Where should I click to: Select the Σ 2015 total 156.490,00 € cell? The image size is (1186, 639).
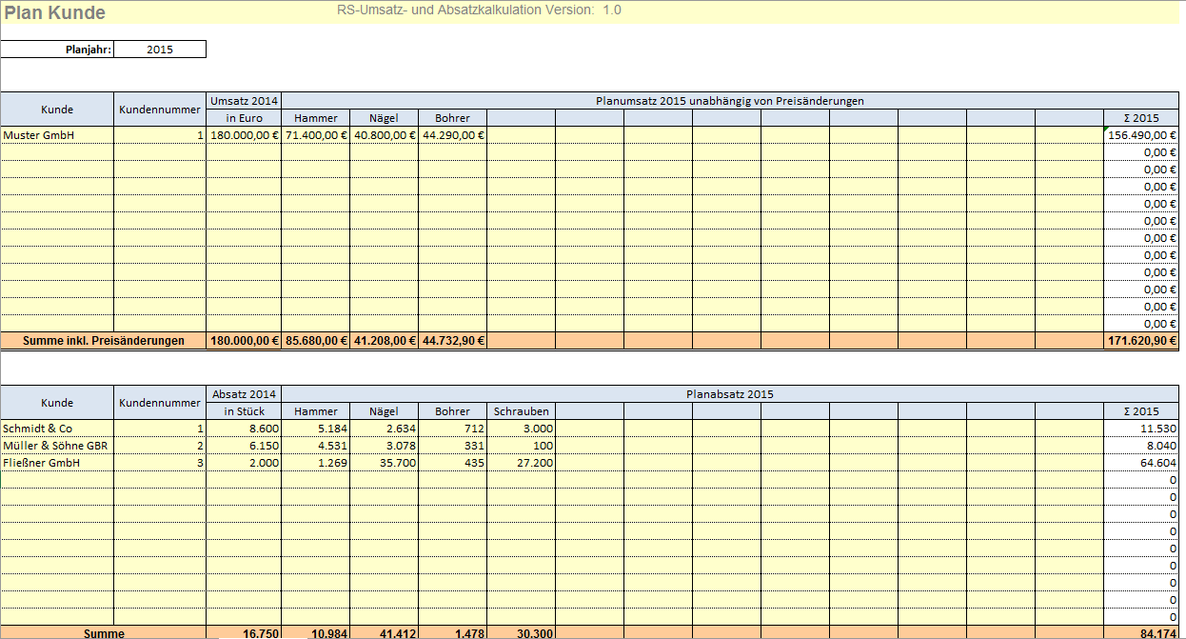(x=1141, y=135)
